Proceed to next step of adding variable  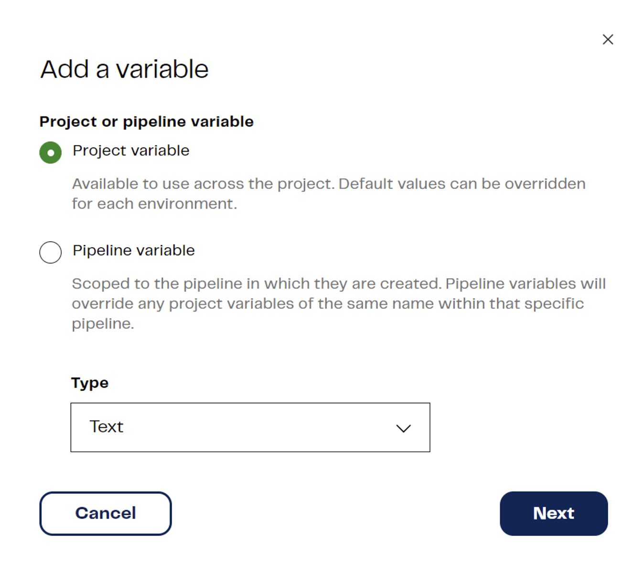click(553, 513)
